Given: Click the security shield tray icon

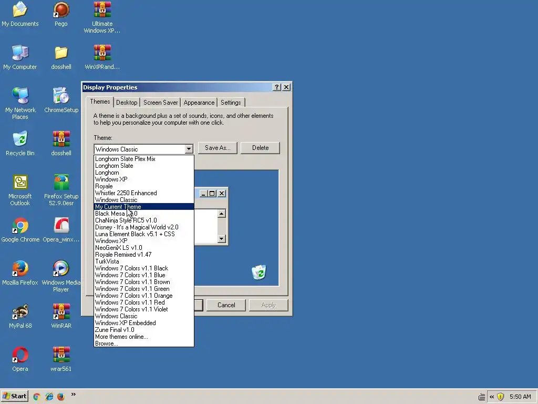Looking at the screenshot, I should tap(501, 397).
